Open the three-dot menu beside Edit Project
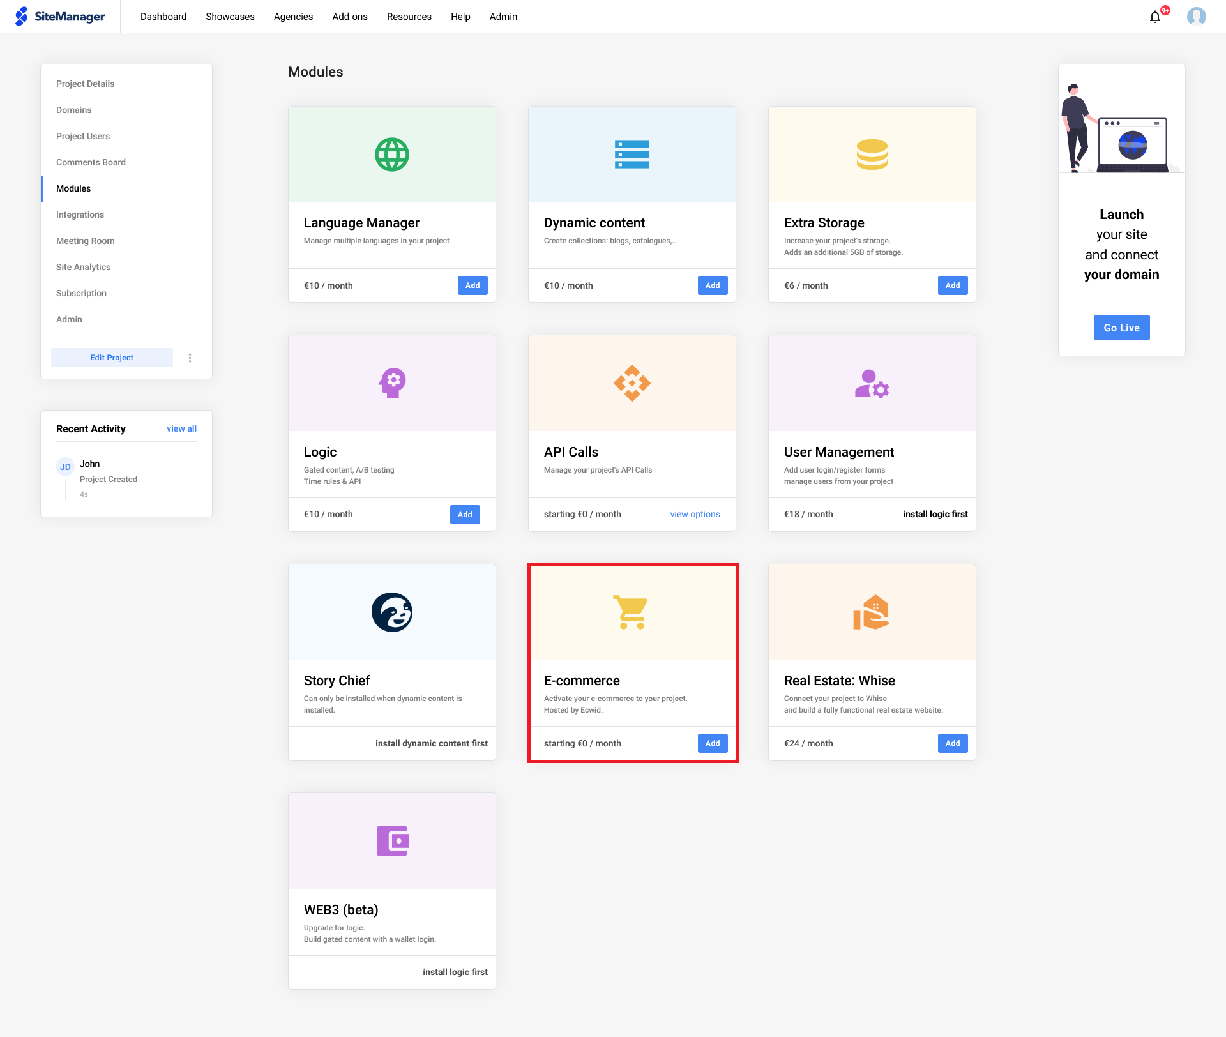 190,358
